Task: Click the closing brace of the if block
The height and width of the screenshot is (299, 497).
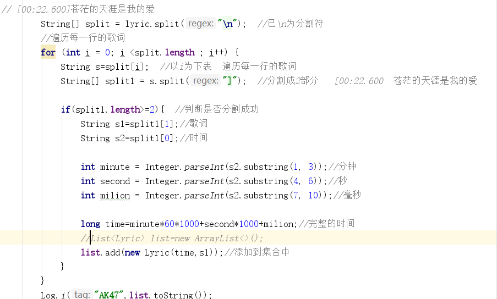Action: click(62, 266)
